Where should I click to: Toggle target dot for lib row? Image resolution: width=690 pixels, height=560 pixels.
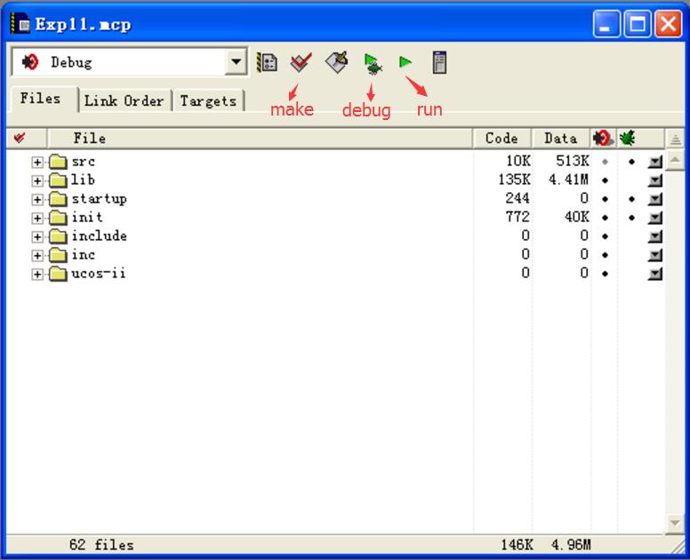click(x=605, y=180)
